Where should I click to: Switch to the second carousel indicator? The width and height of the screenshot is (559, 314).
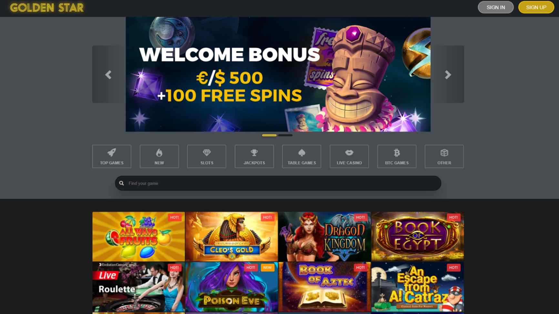pos(285,135)
